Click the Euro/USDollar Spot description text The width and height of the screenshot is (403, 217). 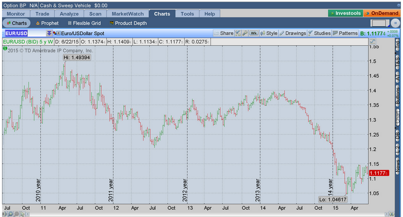83,33
